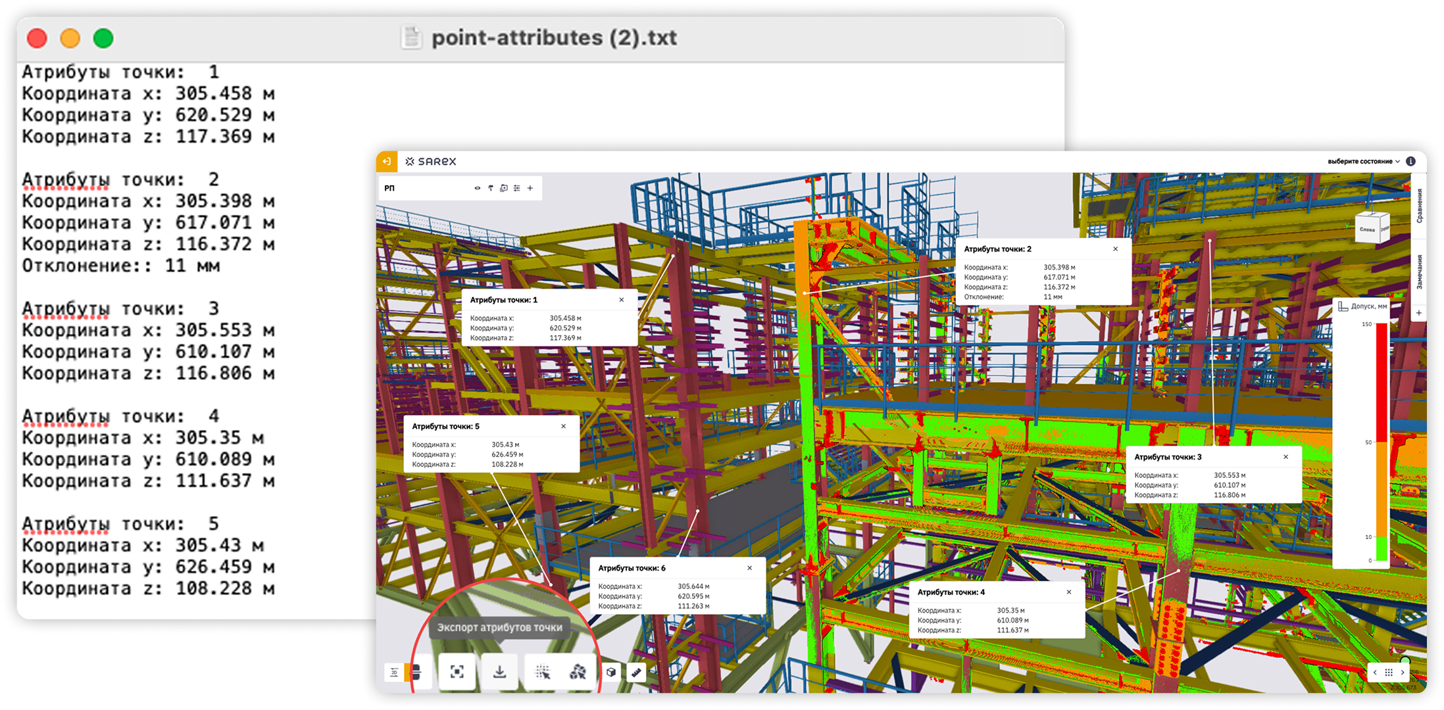Click the orange exit button beside Sarex logo
The image size is (1444, 710).
tap(387, 161)
